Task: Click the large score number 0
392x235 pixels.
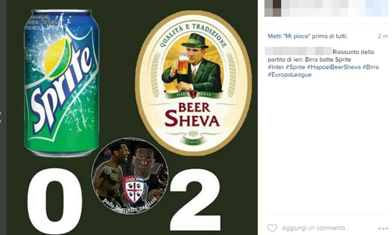Action: click(x=55, y=201)
